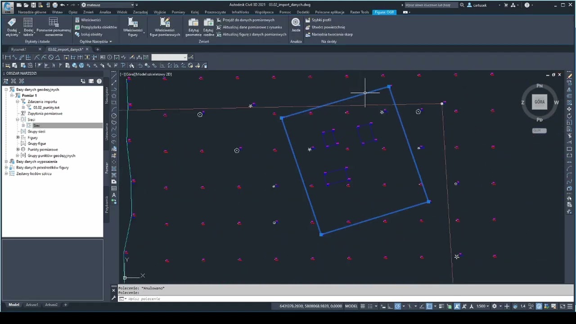
Task: Click Ponownie ponumeruj oznaczenia icon
Action: click(x=54, y=23)
